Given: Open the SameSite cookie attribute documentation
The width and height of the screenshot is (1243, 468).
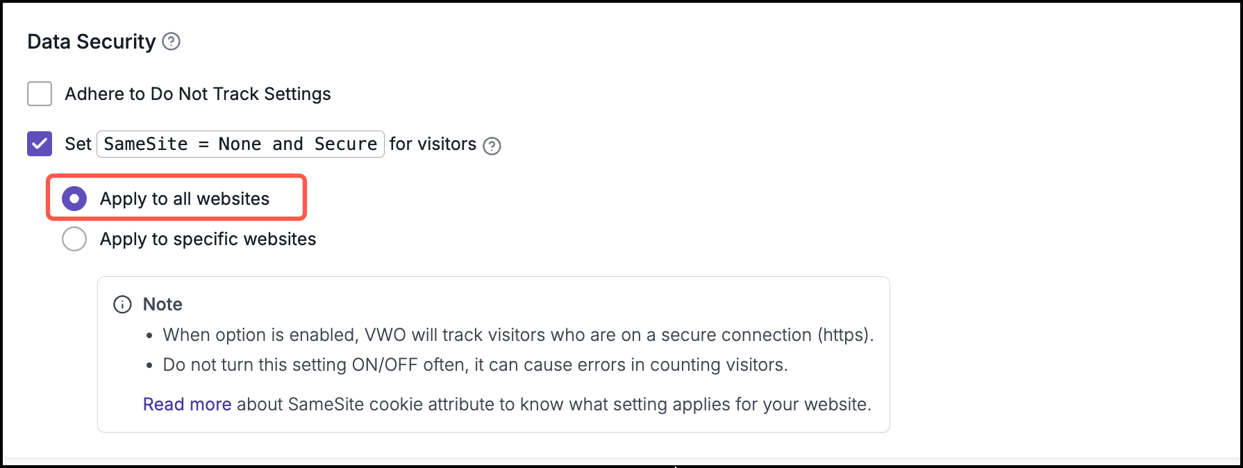Looking at the screenshot, I should tap(186, 403).
